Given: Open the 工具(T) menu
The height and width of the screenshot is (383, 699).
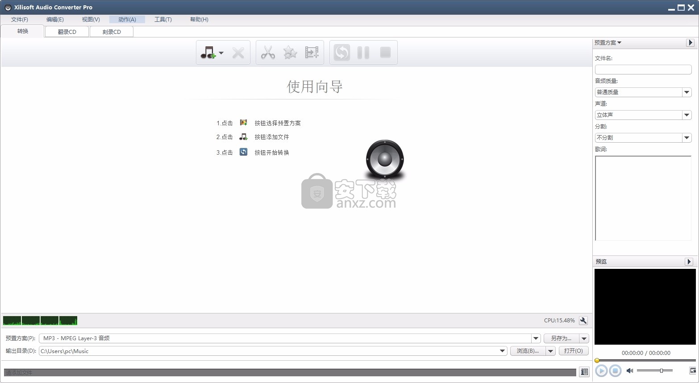Looking at the screenshot, I should pos(163,20).
